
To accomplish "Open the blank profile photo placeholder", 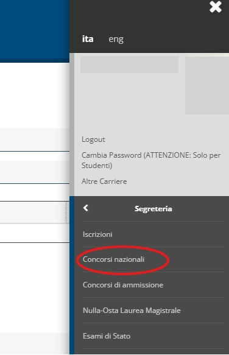I will point(207,85).
